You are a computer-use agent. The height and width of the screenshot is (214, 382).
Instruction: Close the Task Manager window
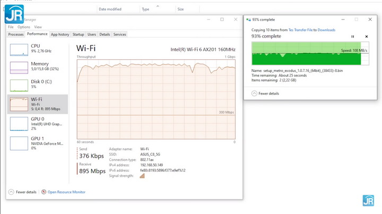pos(236,20)
